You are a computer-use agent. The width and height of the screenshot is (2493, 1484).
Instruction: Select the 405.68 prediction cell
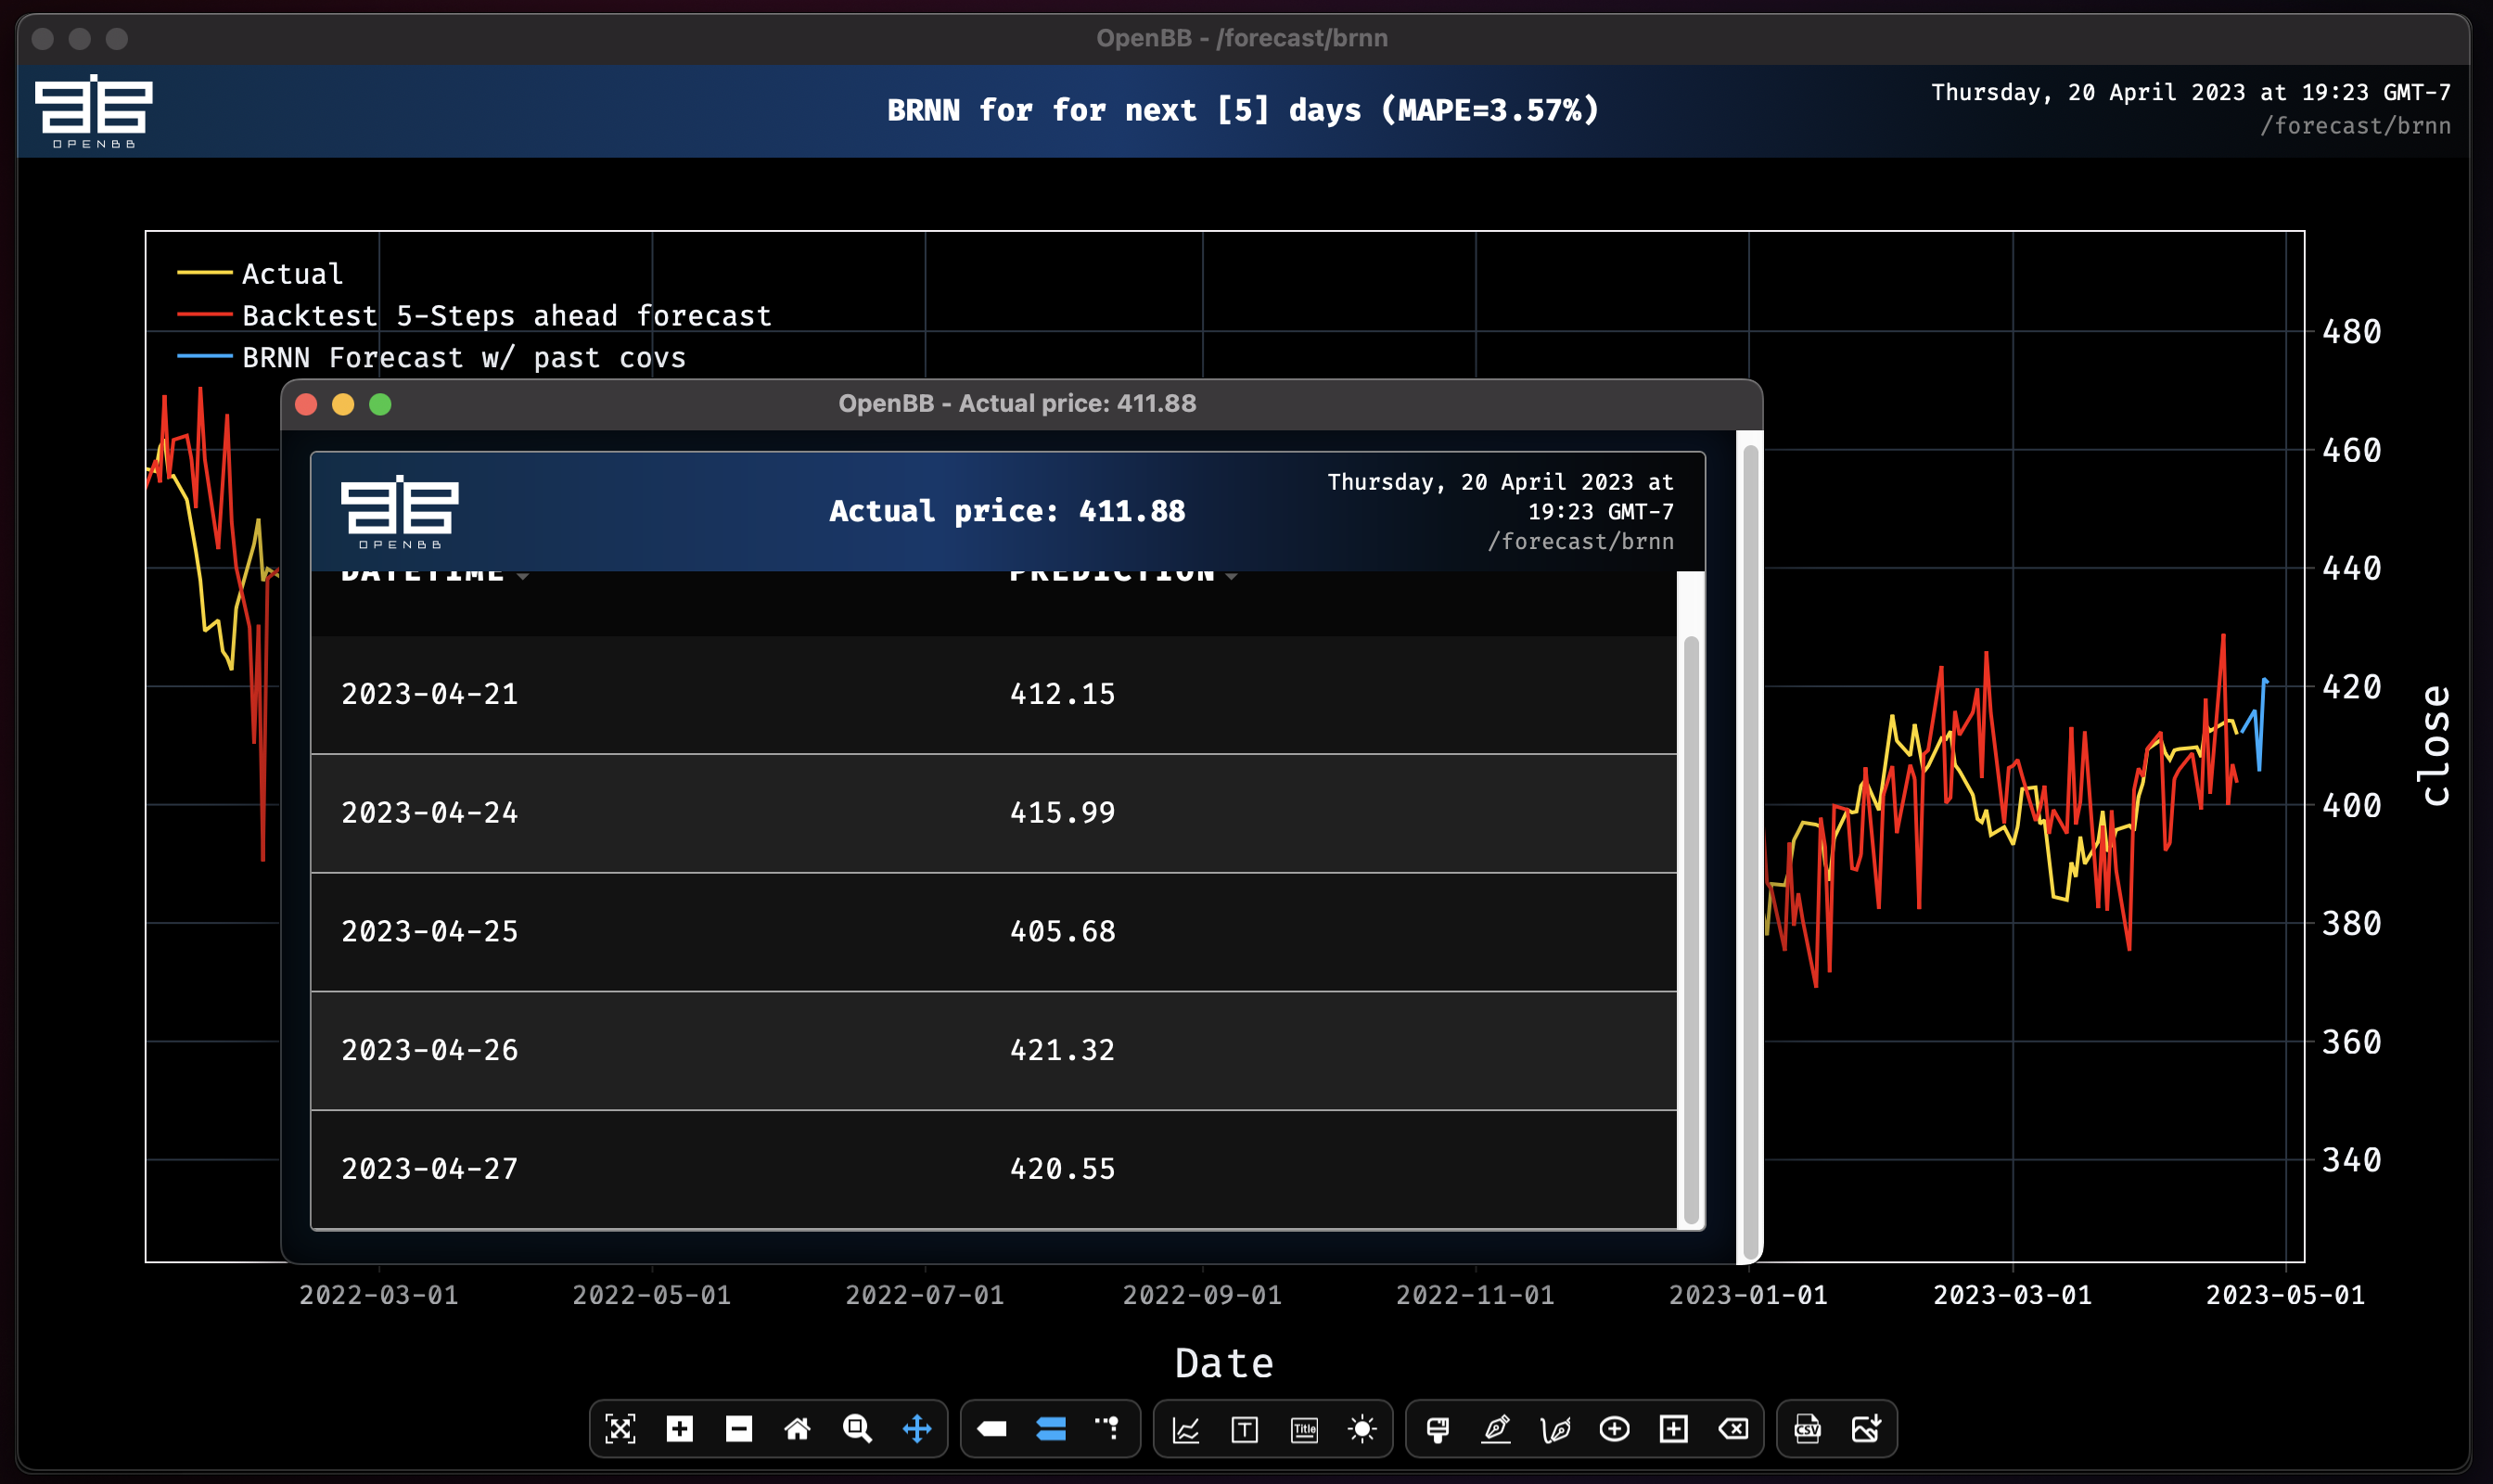click(1062, 931)
